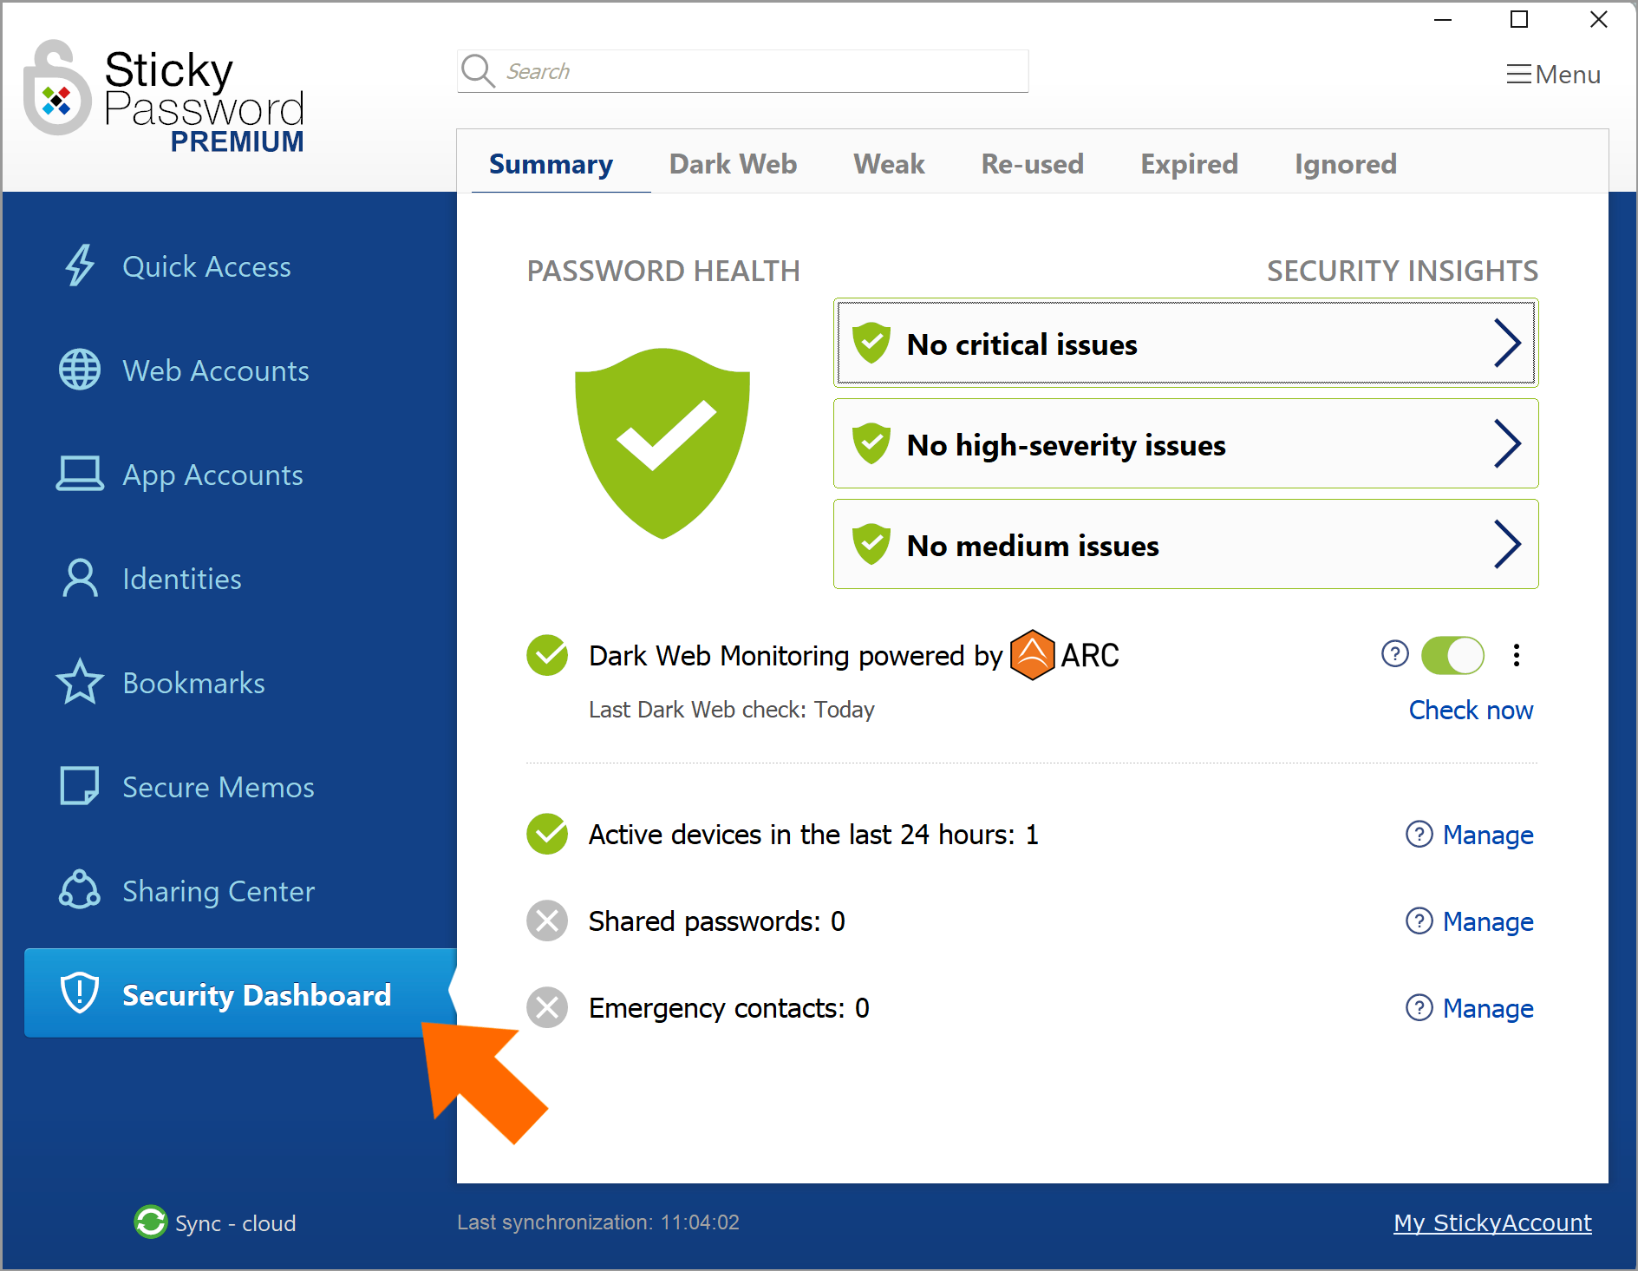Expand No high-severity issues chevron

click(x=1508, y=444)
